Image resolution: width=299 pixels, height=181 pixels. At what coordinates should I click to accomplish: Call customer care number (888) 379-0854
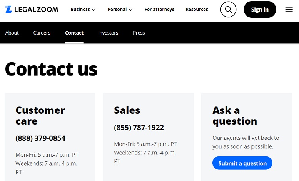coord(40,138)
